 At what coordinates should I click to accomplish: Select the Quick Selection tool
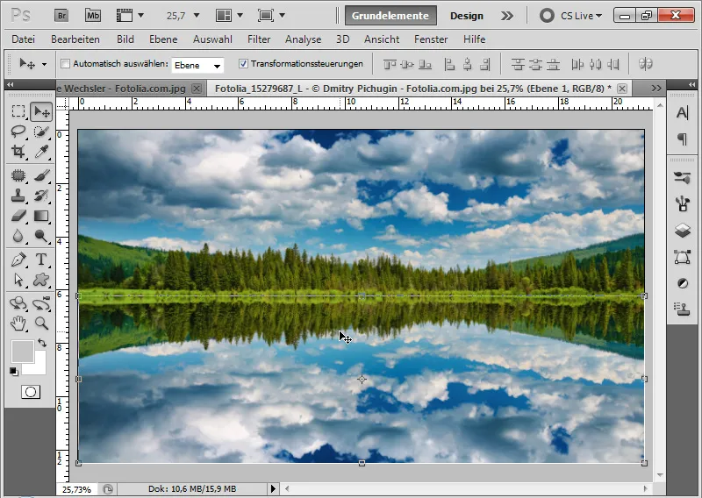click(41, 132)
